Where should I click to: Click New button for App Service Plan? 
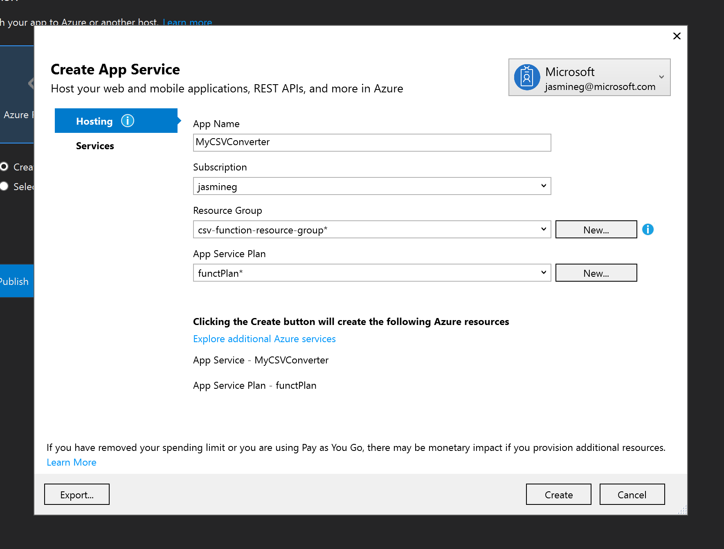coord(596,273)
